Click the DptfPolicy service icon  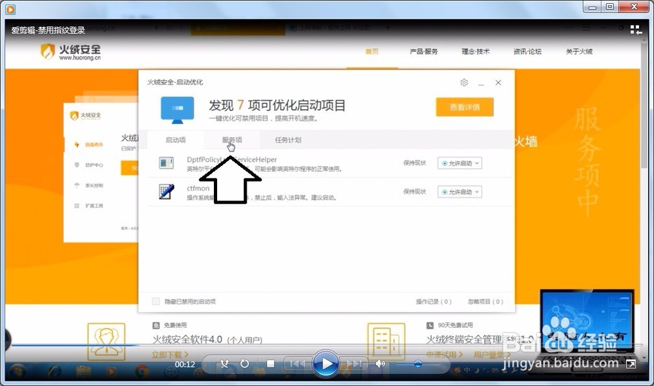(165, 162)
